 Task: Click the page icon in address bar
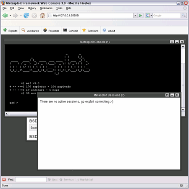[50, 16]
